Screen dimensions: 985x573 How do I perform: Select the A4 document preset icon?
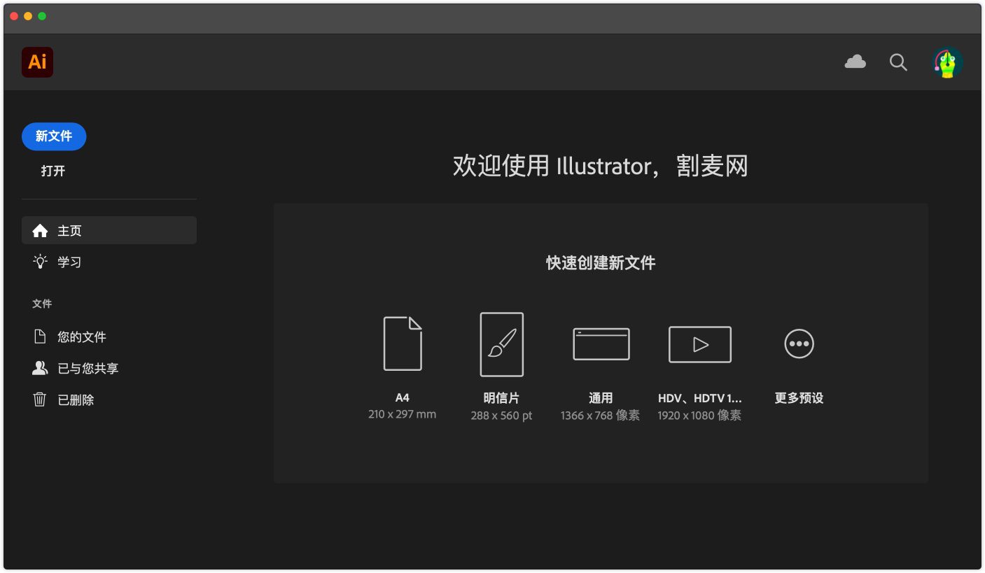coord(403,344)
